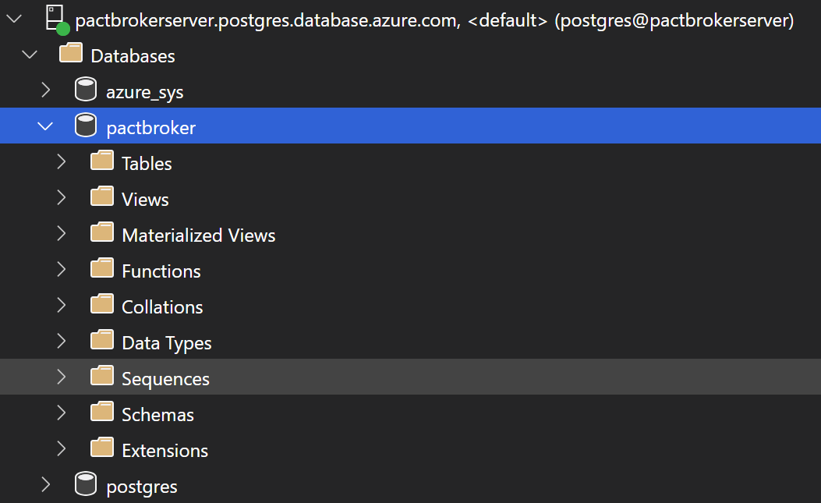
Task: Expand the Sequences folder chevron
Action: click(x=62, y=377)
